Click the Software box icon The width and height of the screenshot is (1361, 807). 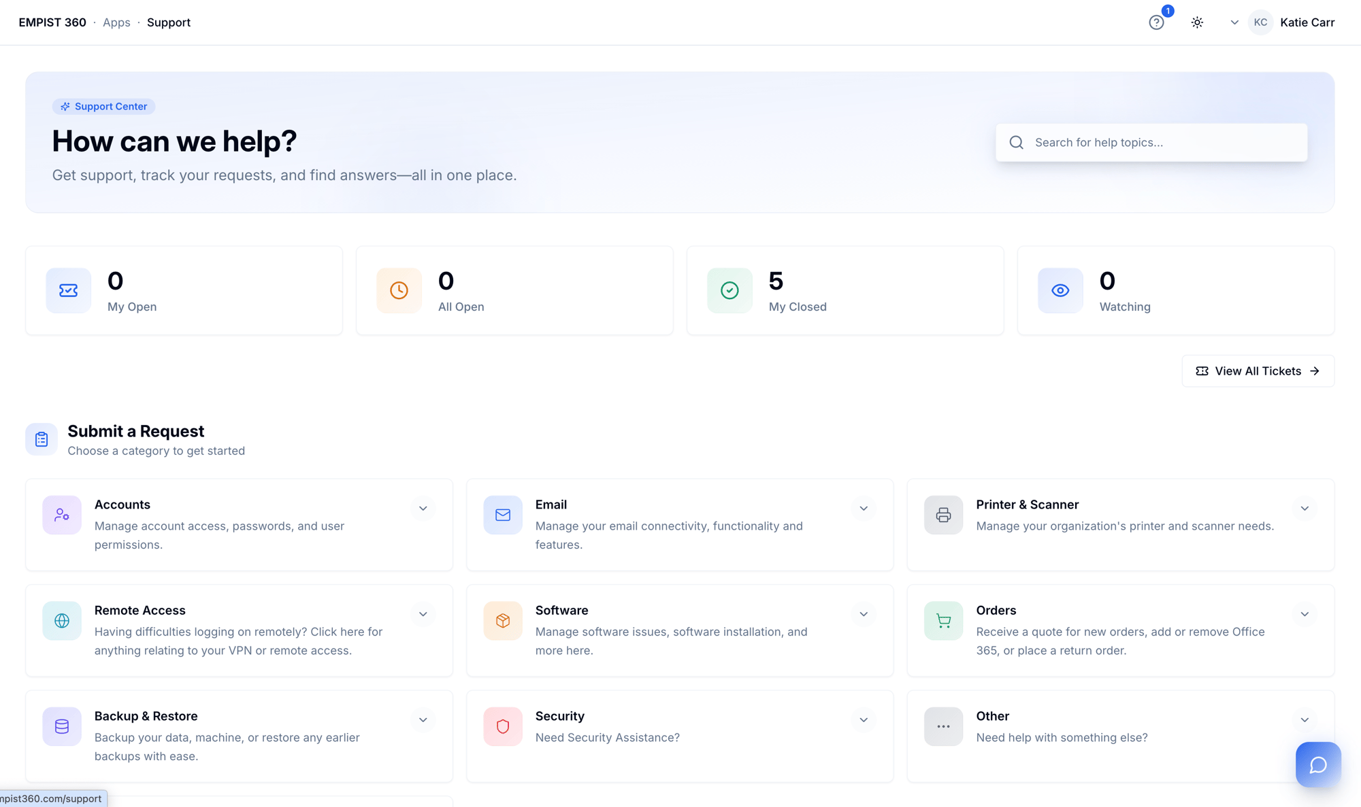click(503, 621)
